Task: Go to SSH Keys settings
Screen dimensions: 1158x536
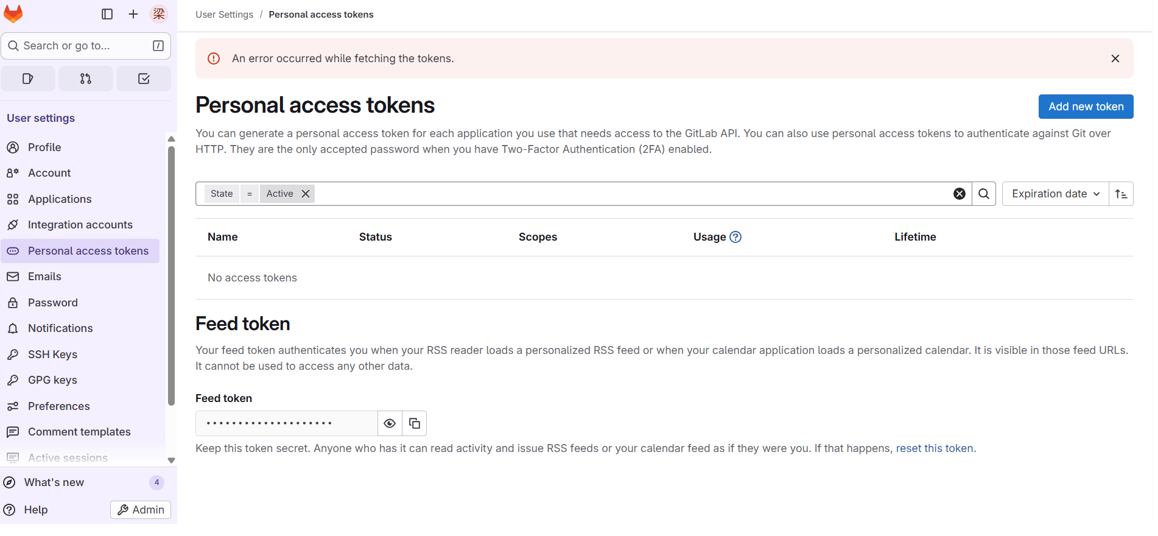Action: point(52,354)
